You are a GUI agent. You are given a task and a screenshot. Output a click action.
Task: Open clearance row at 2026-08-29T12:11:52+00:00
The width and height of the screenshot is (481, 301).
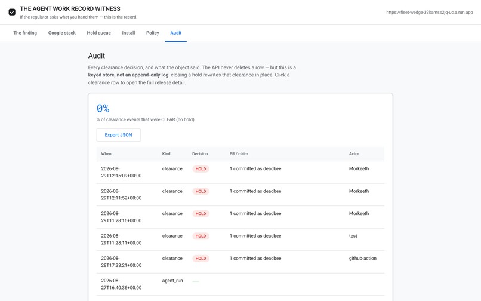pyautogui.click(x=240, y=195)
